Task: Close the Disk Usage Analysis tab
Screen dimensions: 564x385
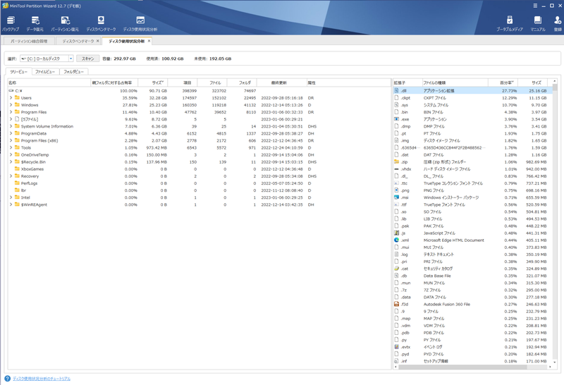Action: [x=149, y=41]
